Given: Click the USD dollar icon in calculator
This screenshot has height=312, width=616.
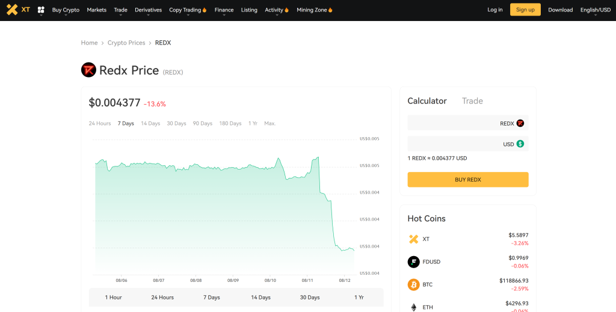Looking at the screenshot, I should click(520, 144).
